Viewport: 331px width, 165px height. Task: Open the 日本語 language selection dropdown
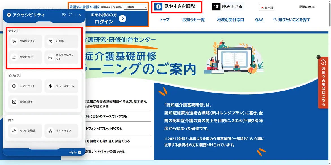[135, 7]
